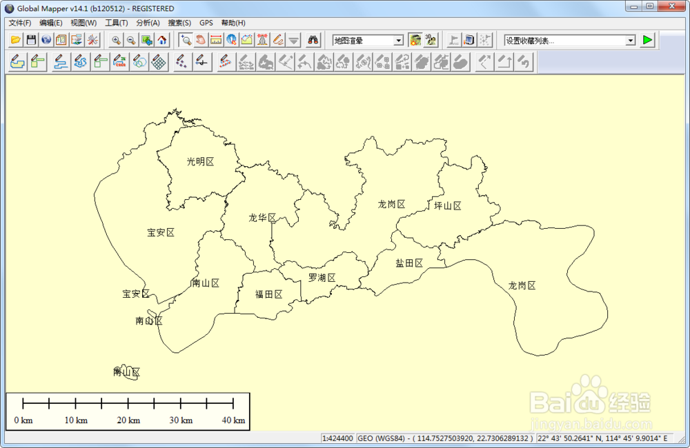Toggle the hill shading button
The height and width of the screenshot is (448, 690).
pos(415,40)
